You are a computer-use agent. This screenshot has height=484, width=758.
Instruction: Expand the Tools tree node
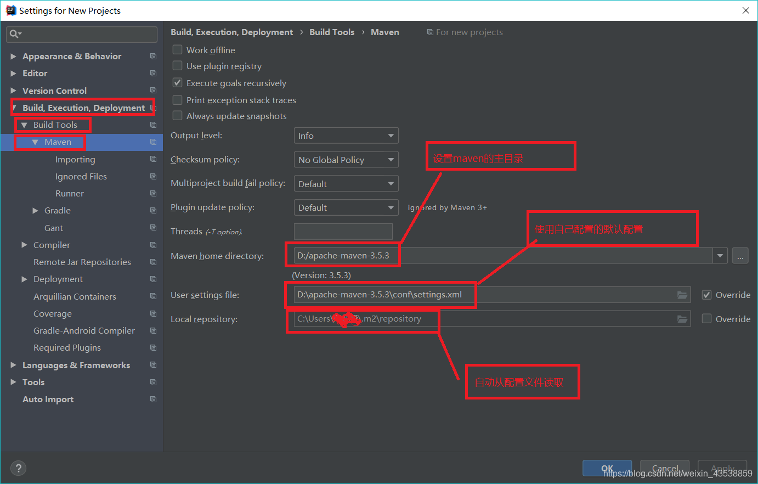(x=14, y=382)
